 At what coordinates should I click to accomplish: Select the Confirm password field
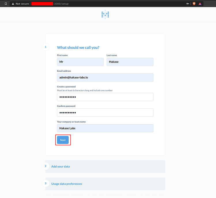(105, 113)
